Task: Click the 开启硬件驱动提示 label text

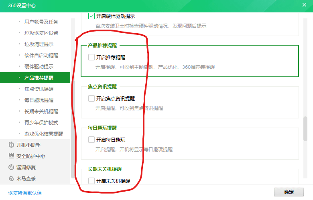Action: [x=116, y=16]
